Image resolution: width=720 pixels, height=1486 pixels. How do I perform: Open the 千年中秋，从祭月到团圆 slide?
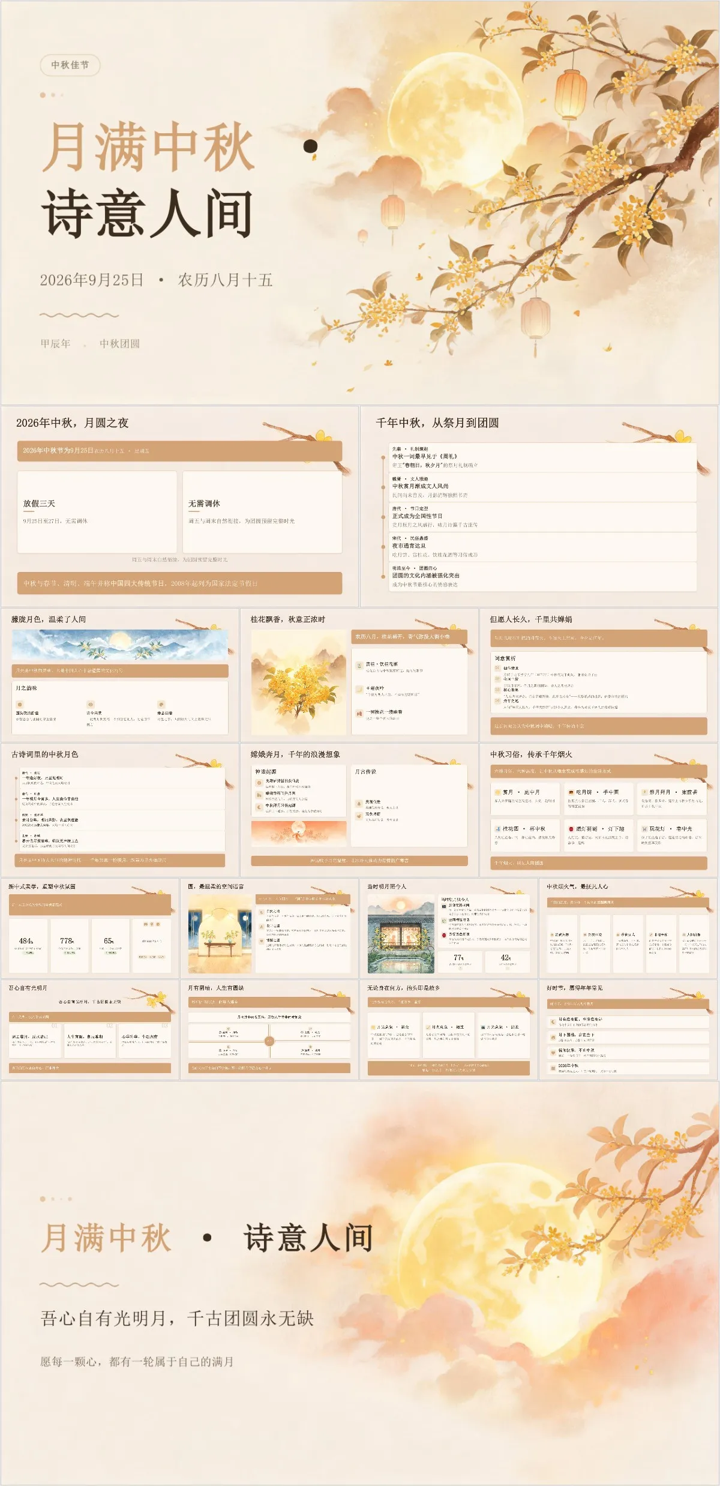coord(539,506)
